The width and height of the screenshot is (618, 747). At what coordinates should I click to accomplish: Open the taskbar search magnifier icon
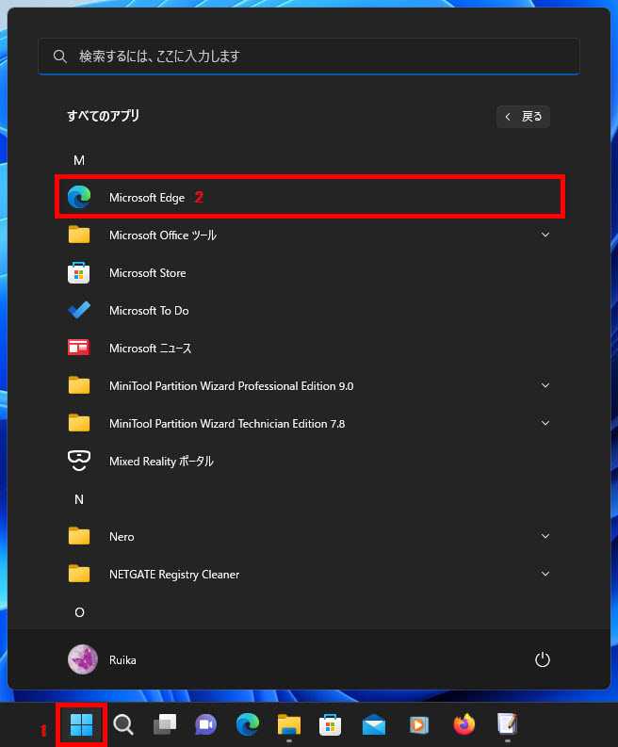pos(122,724)
